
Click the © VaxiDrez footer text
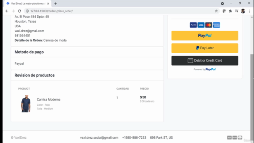(19, 138)
